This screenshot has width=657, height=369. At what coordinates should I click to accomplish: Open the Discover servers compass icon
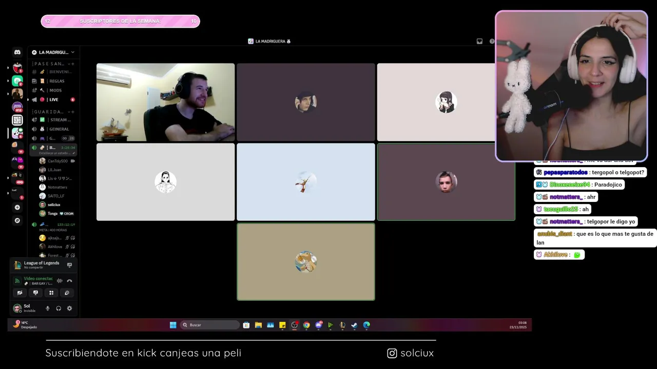[x=17, y=220]
